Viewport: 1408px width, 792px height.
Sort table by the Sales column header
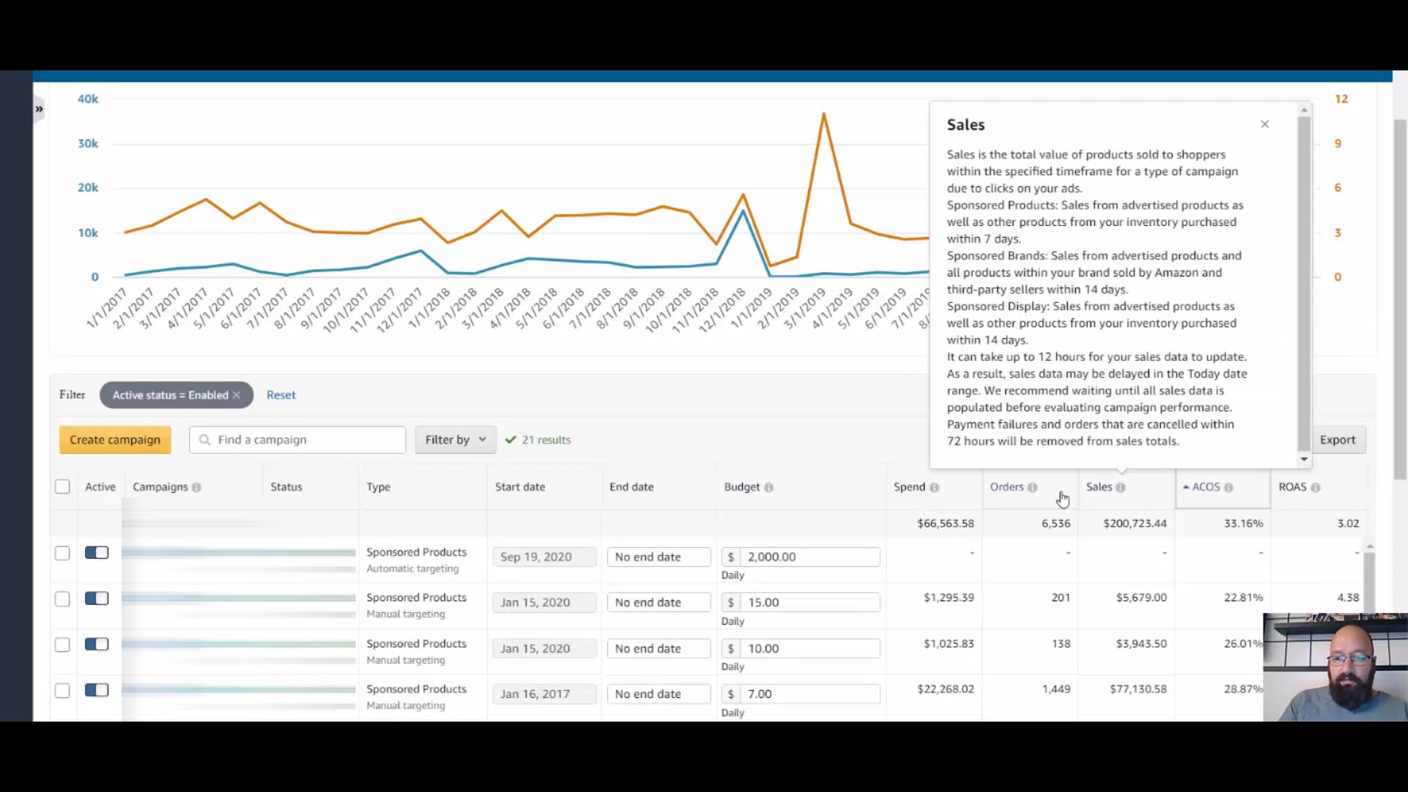pos(1099,487)
